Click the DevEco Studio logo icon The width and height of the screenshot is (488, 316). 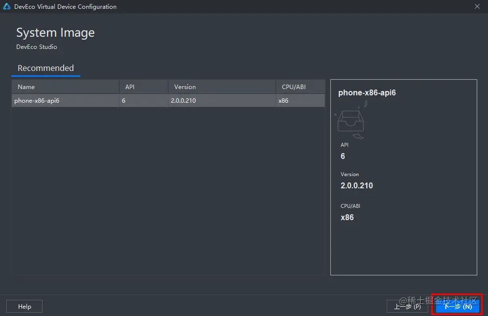[x=6, y=6]
